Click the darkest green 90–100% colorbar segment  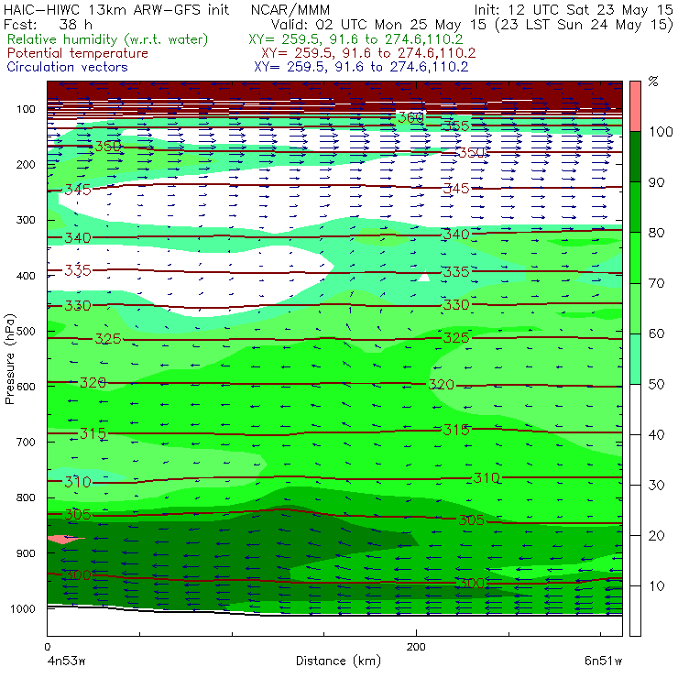click(x=635, y=157)
